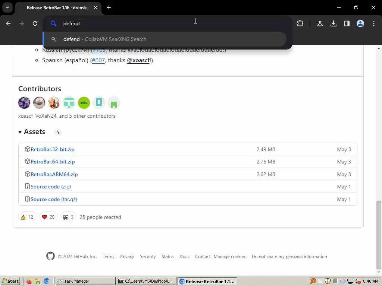The height and width of the screenshot is (286, 382).
Task: Open the muted volume tray icon
Action: 357,282
